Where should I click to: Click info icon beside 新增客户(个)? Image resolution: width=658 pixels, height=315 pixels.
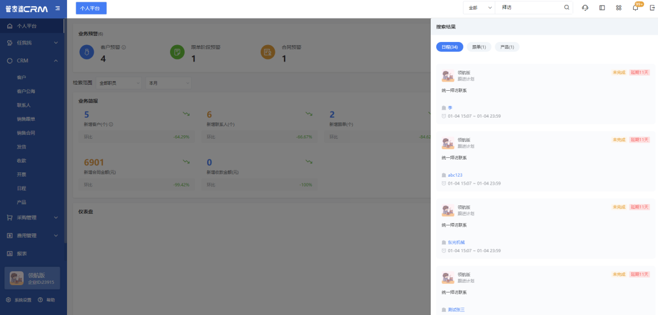[x=111, y=124]
